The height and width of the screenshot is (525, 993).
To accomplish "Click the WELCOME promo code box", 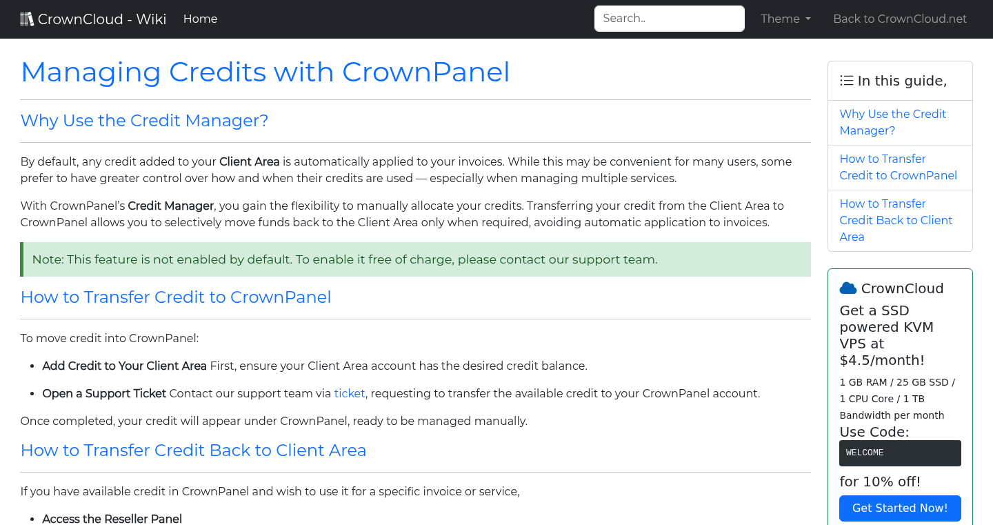I will [x=900, y=453].
